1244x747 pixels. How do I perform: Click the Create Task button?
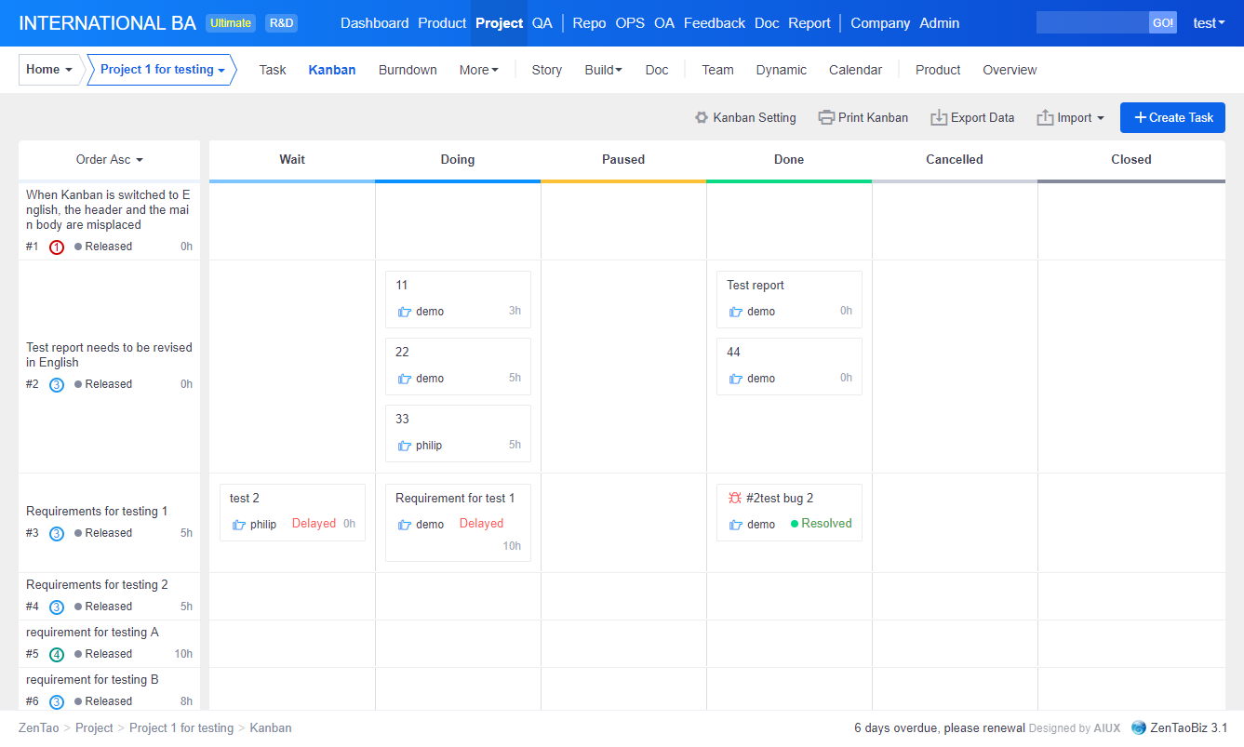click(x=1172, y=117)
